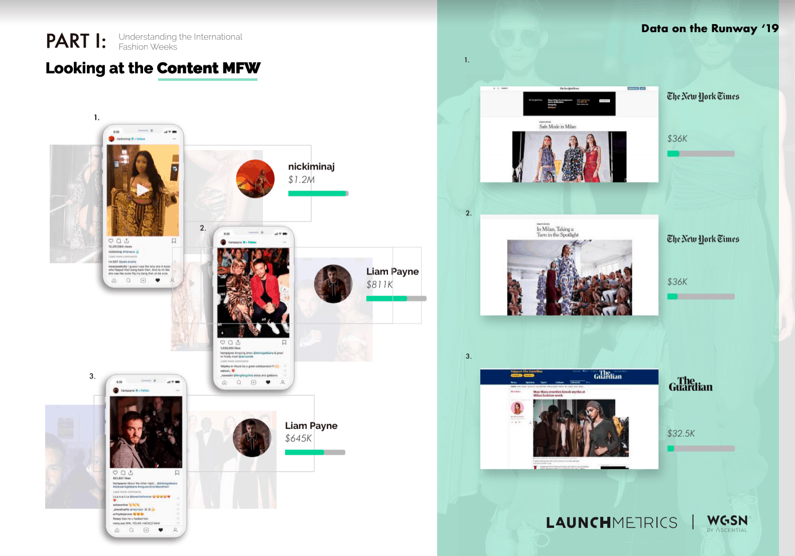Image resolution: width=795 pixels, height=556 pixels.
Task: Play the nickiminaj video
Action: tap(143, 190)
